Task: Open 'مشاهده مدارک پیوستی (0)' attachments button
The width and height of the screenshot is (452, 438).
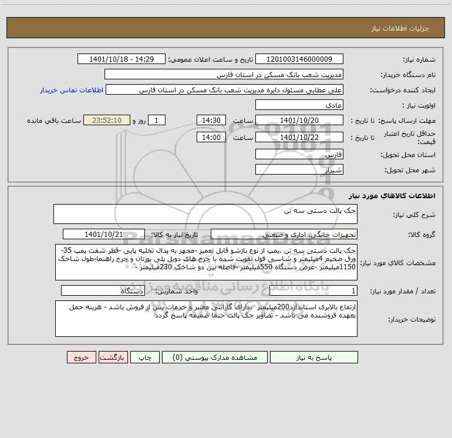Action: click(215, 357)
